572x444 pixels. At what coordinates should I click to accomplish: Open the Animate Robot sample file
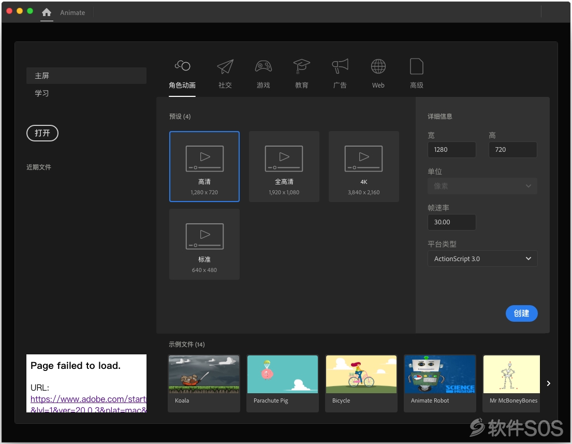click(440, 383)
